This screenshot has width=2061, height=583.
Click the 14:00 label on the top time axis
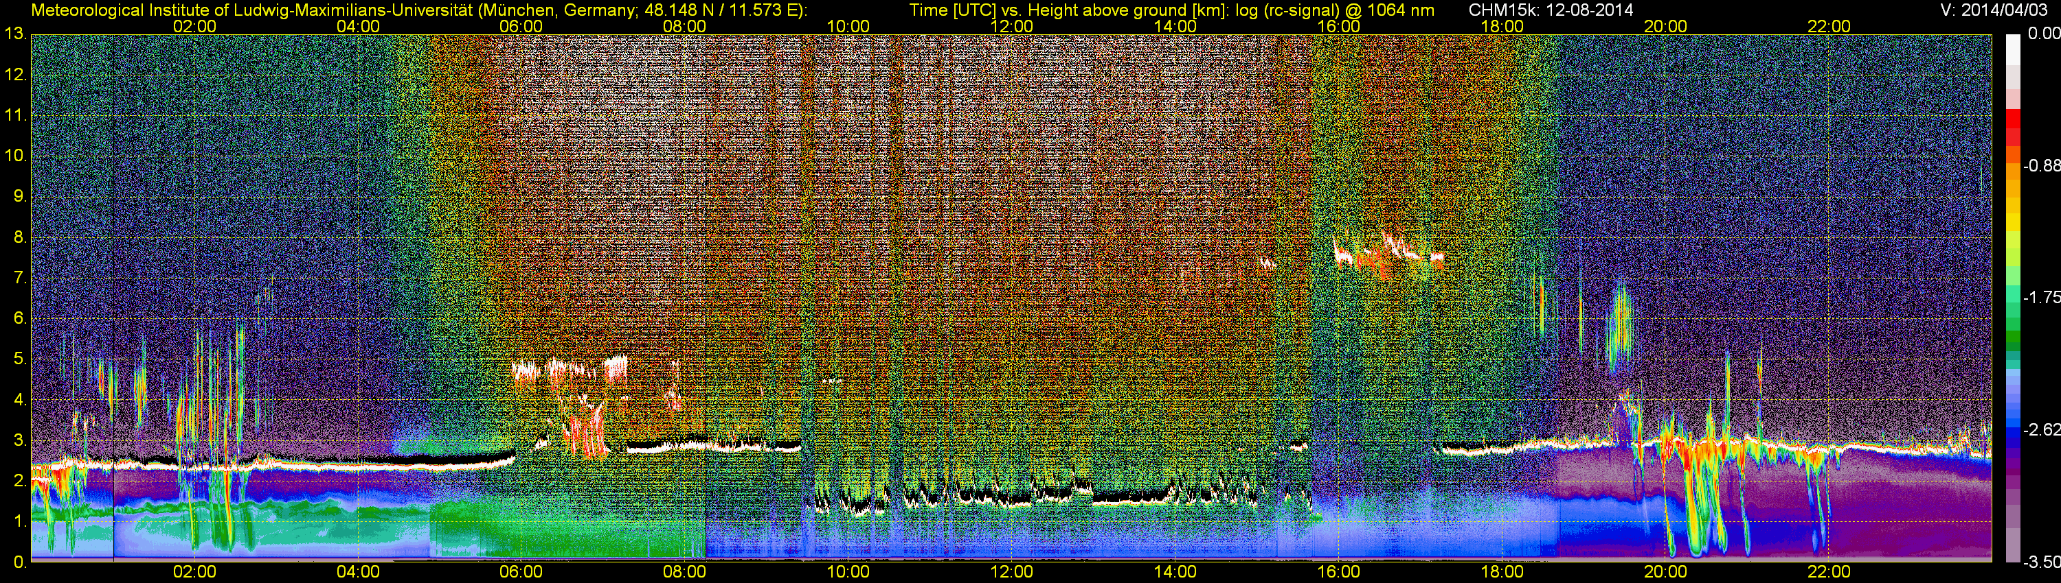[1175, 26]
